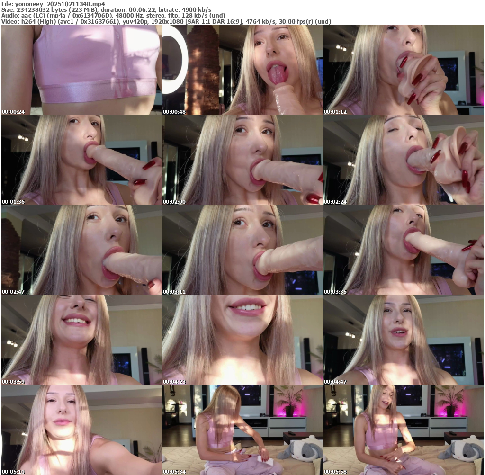Click the "Audio: aac (LC)" info line
This screenshot has height=475, width=485.
113,16
